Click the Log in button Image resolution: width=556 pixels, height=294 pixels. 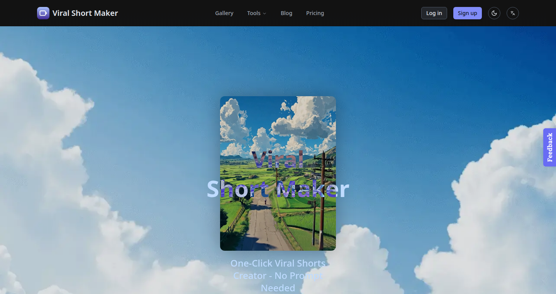click(x=434, y=13)
